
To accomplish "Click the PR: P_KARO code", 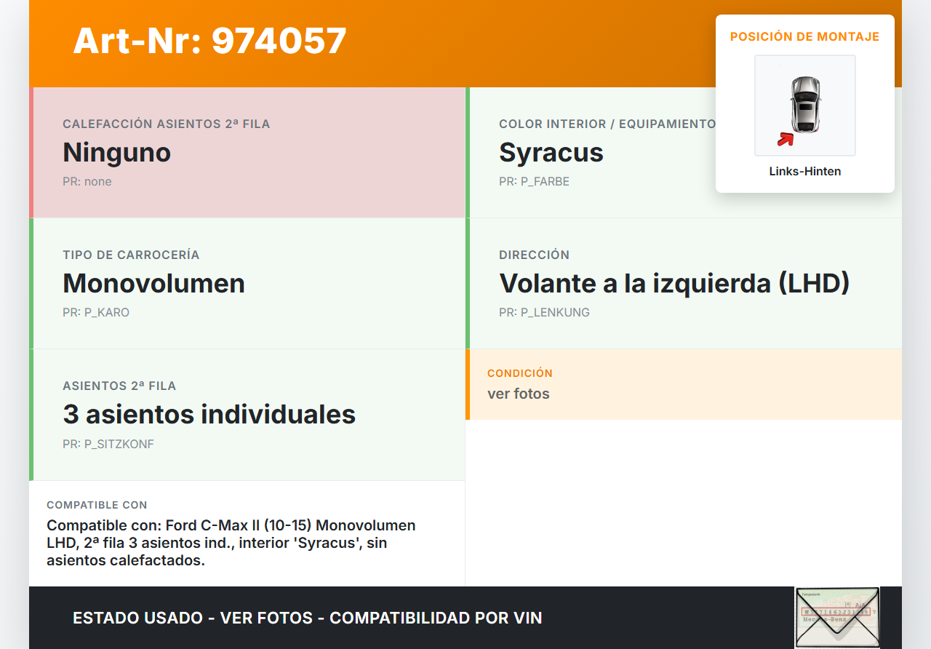I will coord(96,312).
